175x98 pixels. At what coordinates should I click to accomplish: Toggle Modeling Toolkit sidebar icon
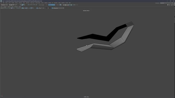pyautogui.click(x=168, y=5)
